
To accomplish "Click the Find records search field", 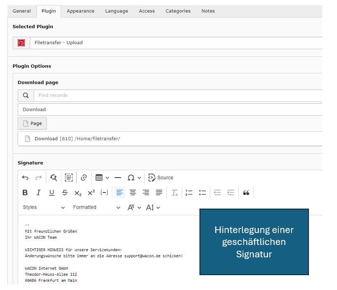I will (178, 95).
